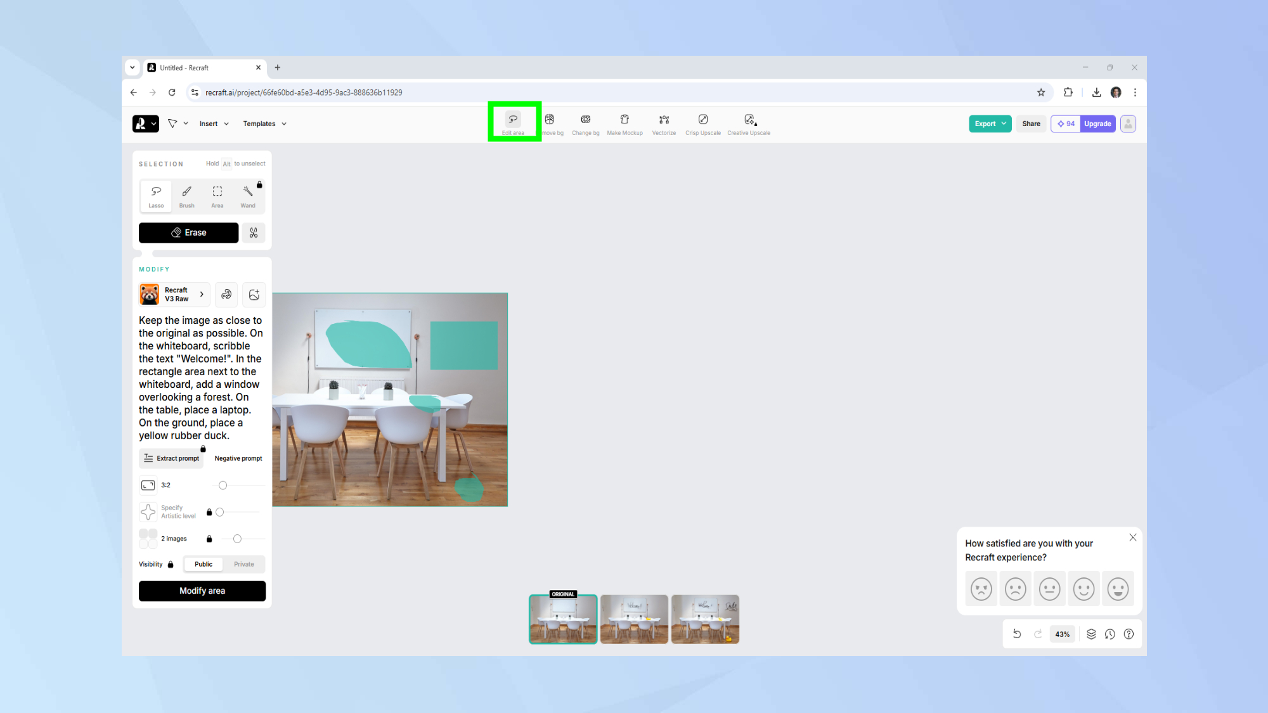
Task: Set visibility to Public
Action: [204, 564]
